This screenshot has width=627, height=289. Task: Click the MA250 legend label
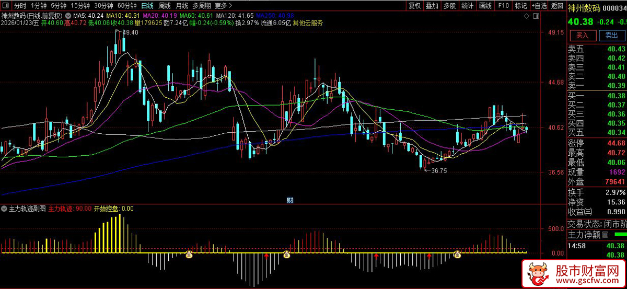(x=275, y=16)
